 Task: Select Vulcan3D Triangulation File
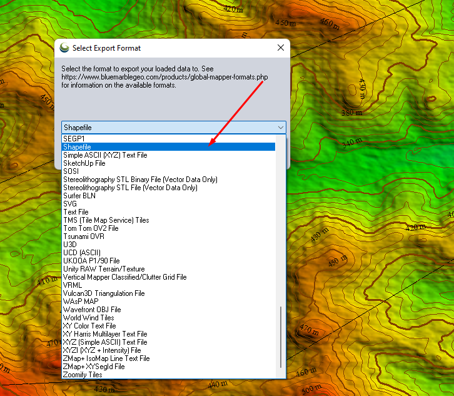(169, 293)
